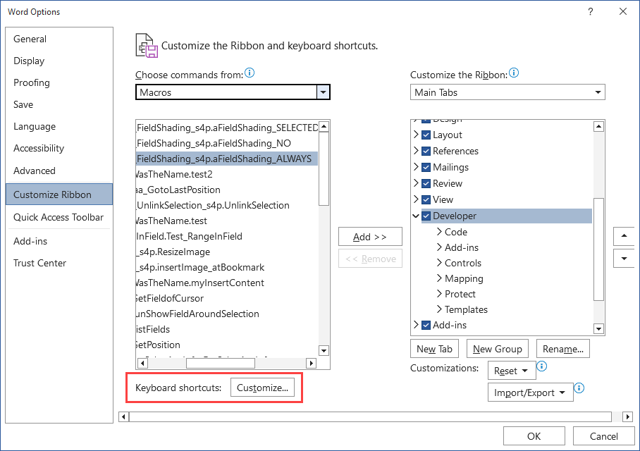
Task: Select macro aa_GotoLastPosition
Action: (226, 190)
